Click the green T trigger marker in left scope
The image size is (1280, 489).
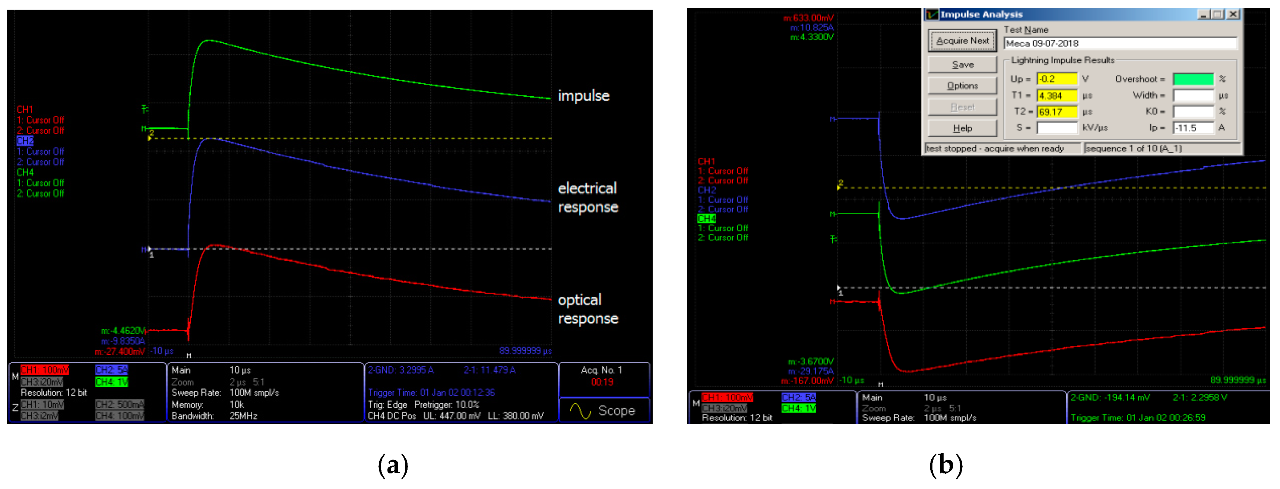point(145,109)
